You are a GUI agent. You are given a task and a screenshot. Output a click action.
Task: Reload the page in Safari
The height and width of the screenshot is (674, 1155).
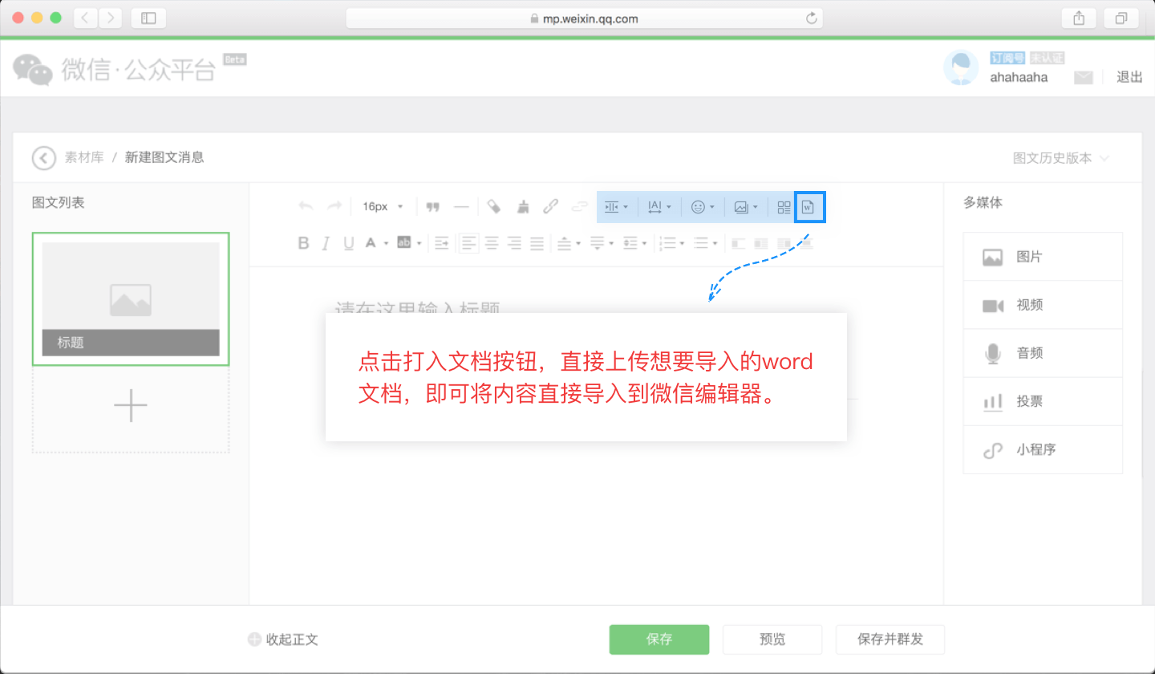coord(811,18)
